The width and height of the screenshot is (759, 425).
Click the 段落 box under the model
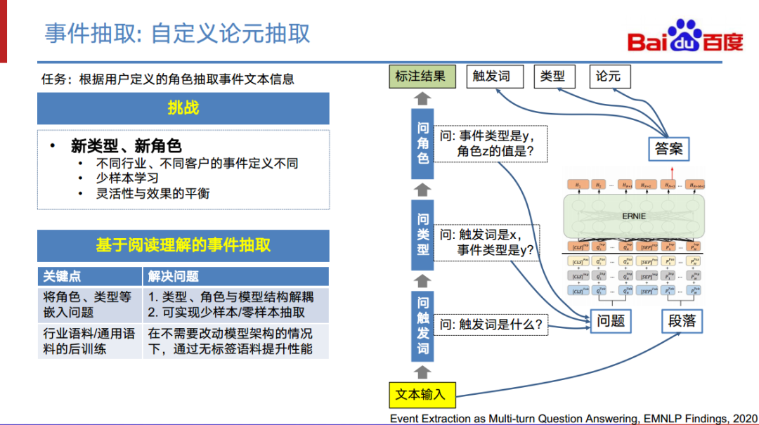(x=682, y=321)
